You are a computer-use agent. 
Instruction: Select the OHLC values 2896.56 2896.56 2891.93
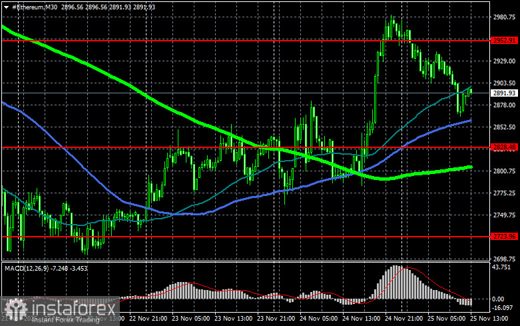(x=96, y=7)
